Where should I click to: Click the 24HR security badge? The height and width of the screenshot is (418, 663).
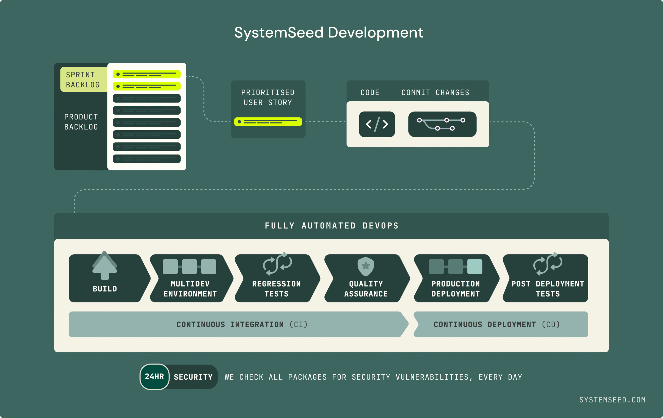click(154, 377)
